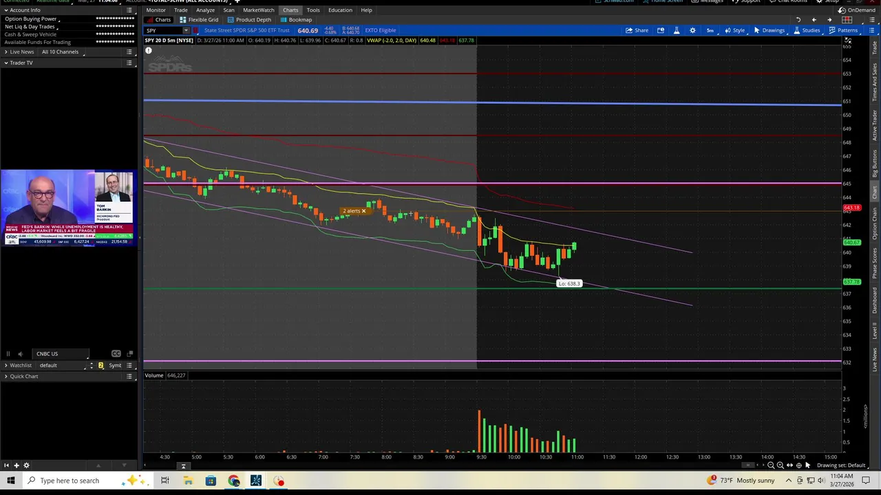Mute the Trader TV audio

pyautogui.click(x=20, y=354)
